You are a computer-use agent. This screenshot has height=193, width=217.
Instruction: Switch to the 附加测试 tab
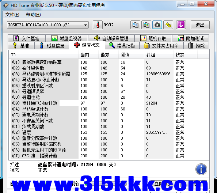(x=191, y=38)
